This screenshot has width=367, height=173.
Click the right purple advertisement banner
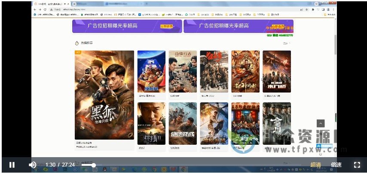238,26
